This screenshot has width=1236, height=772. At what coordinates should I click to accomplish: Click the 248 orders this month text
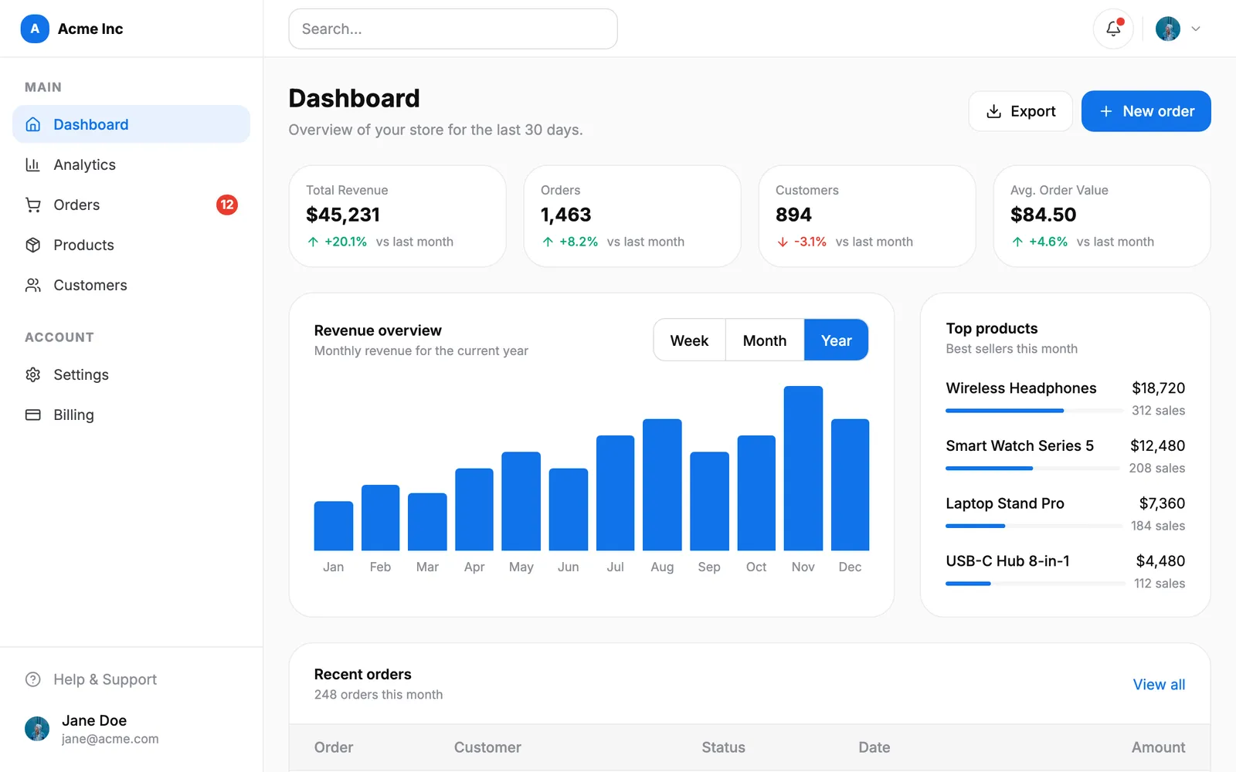(379, 695)
